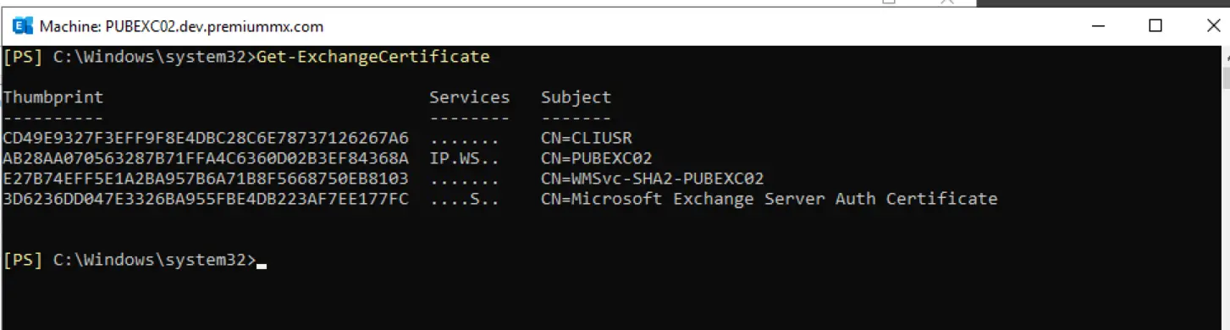Minimize the Exchange Management Shell window
Viewport: 1230px width, 330px height.
tap(1100, 25)
